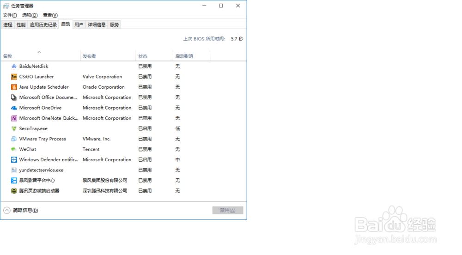Click the 5.7 秒 BIOS time value
The width and height of the screenshot is (462, 255).
tap(237, 39)
